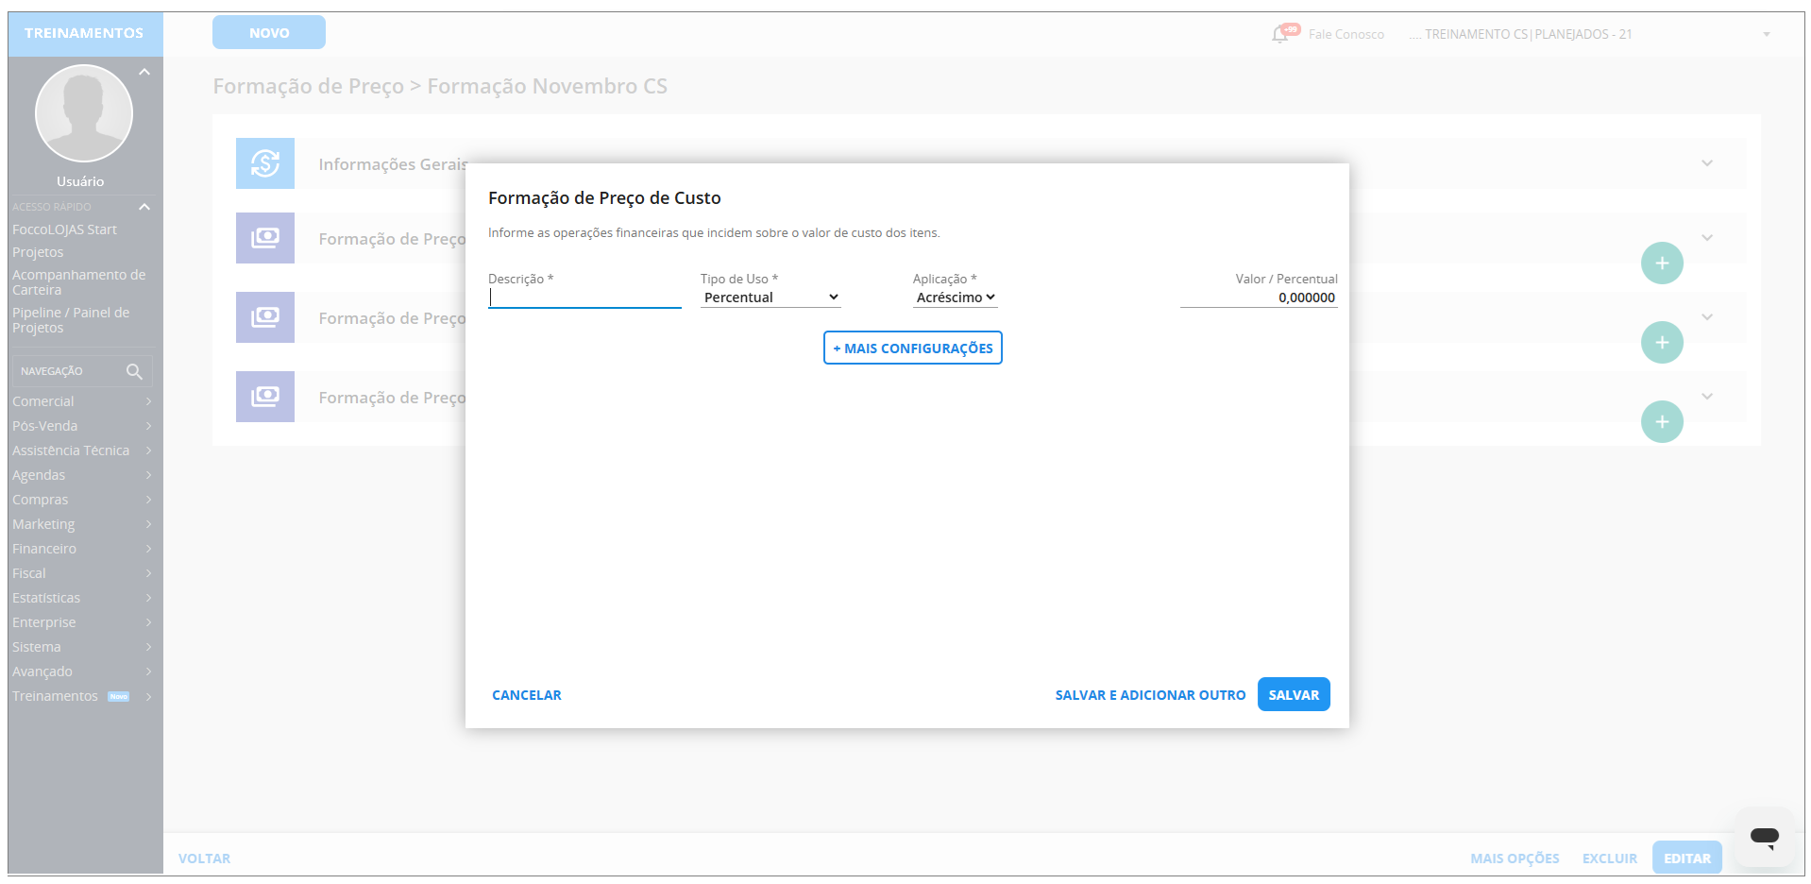Click Mais Configurações button
Screen dimensions: 1811x884
[x=912, y=348]
